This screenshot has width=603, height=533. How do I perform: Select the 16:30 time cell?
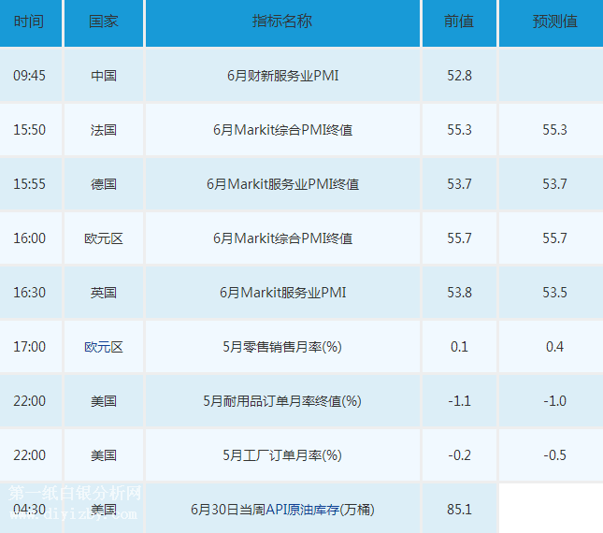[x=30, y=293]
